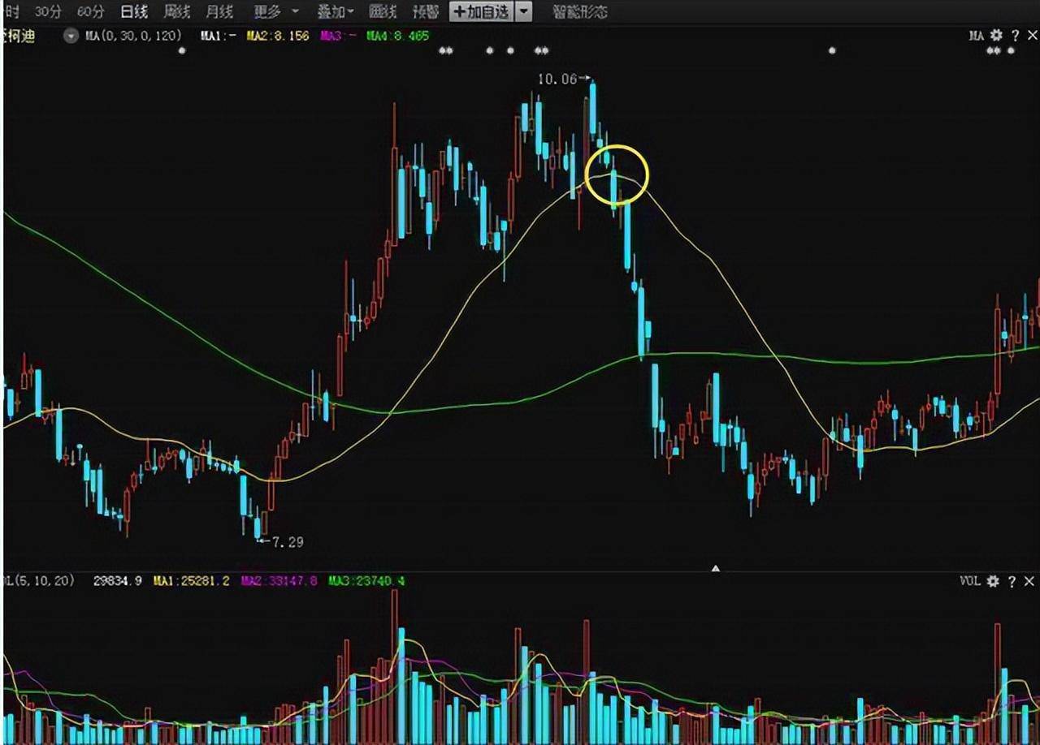This screenshot has height=745, width=1040.
Task: Click the MA4:8.465 value label
Action: [398, 37]
